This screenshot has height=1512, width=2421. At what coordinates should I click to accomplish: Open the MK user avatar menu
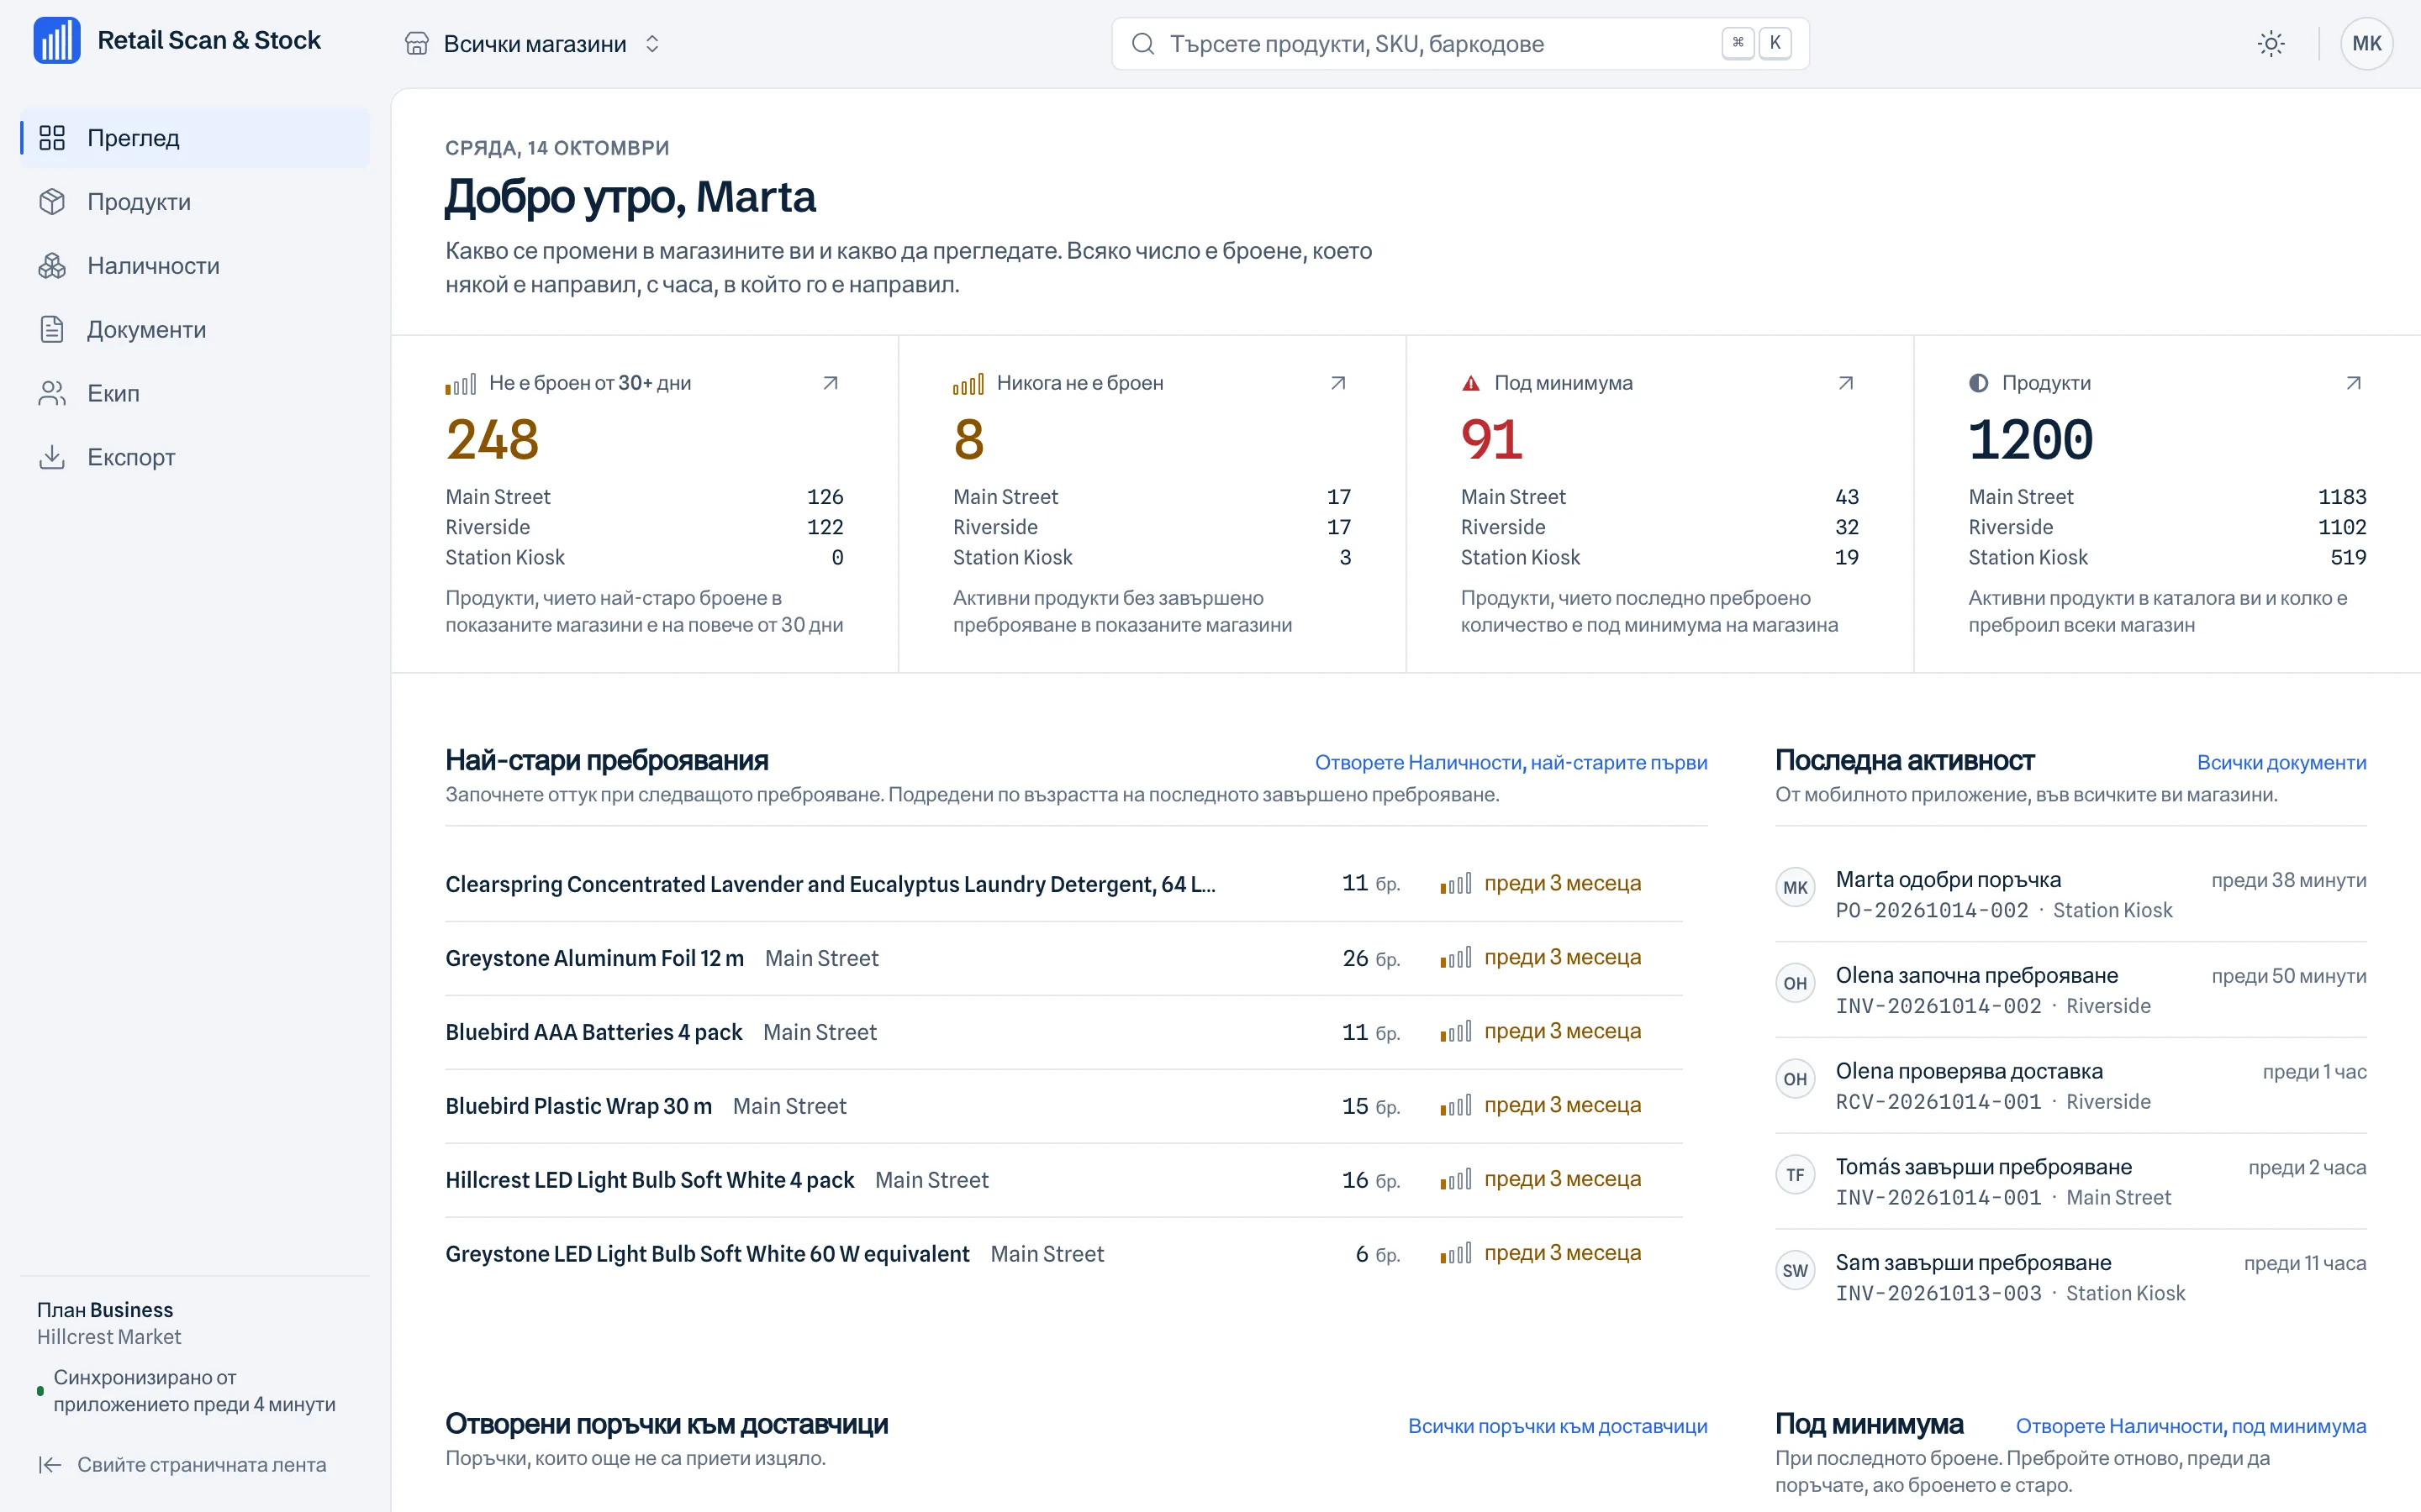pos(2366,44)
